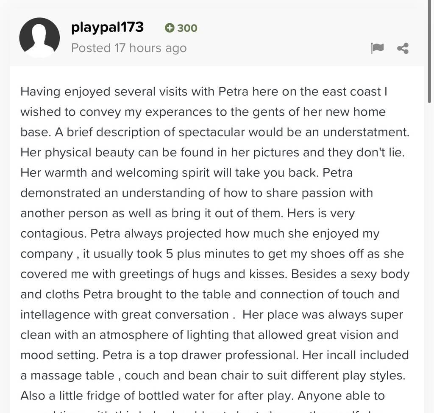Open the default user avatar silhouette
This screenshot has width=434, height=413.
point(39,38)
